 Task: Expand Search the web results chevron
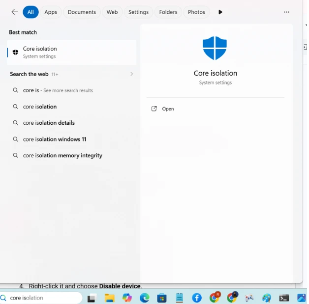pos(132,74)
